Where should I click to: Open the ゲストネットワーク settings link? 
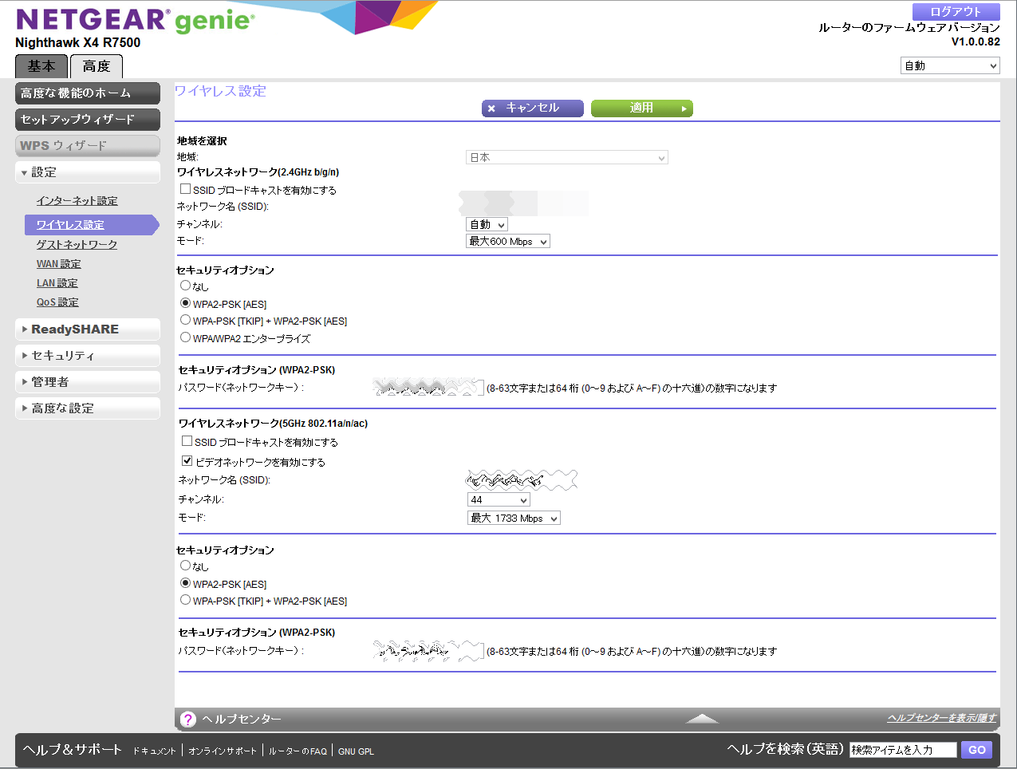pos(77,245)
